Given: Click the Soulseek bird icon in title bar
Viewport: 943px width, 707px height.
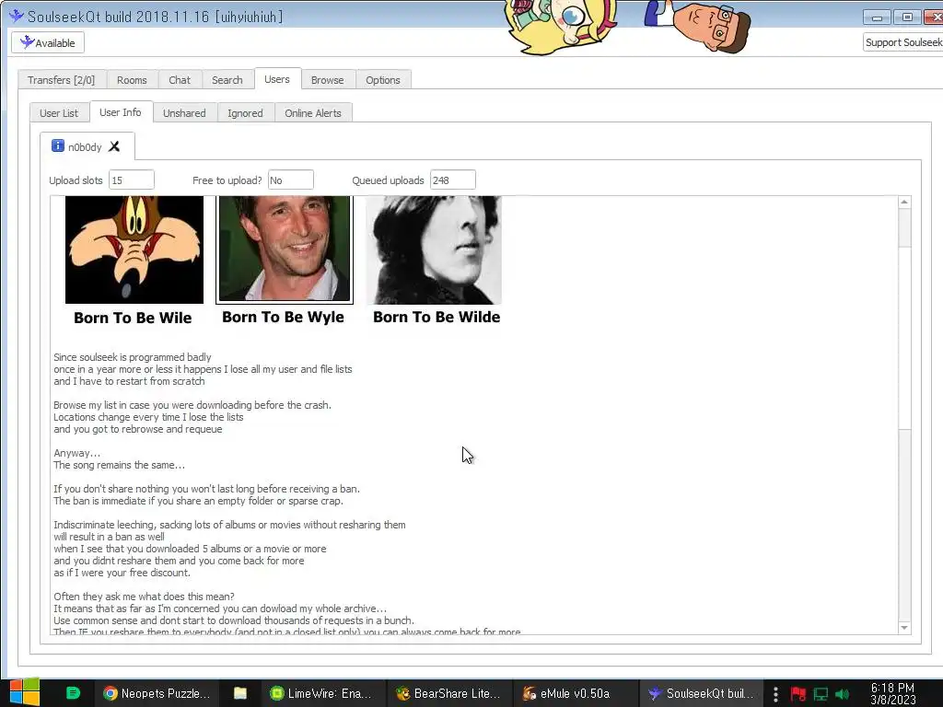Looking at the screenshot, I should [x=17, y=16].
